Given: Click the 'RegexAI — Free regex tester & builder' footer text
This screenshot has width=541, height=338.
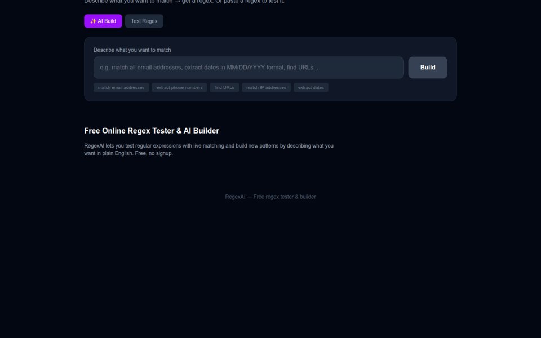Looking at the screenshot, I should coord(270,197).
